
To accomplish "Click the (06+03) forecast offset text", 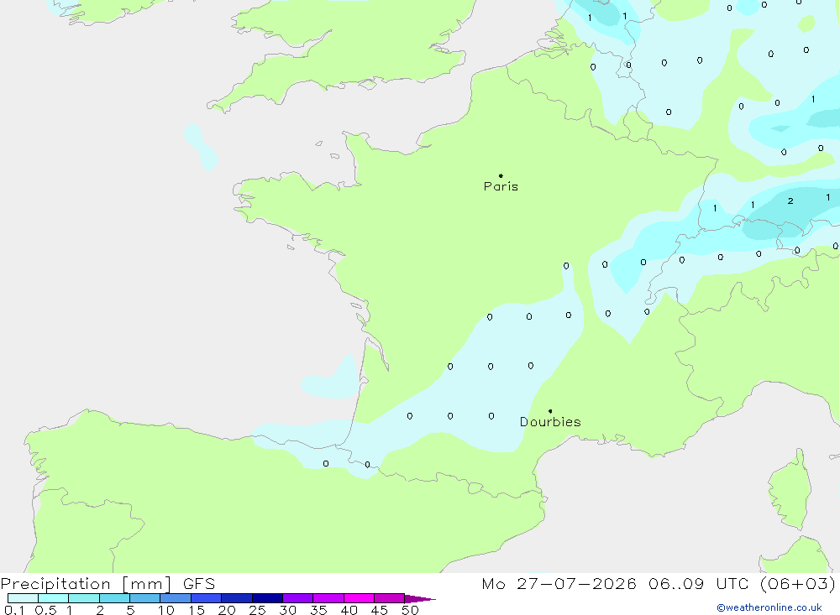I will pos(798,584).
